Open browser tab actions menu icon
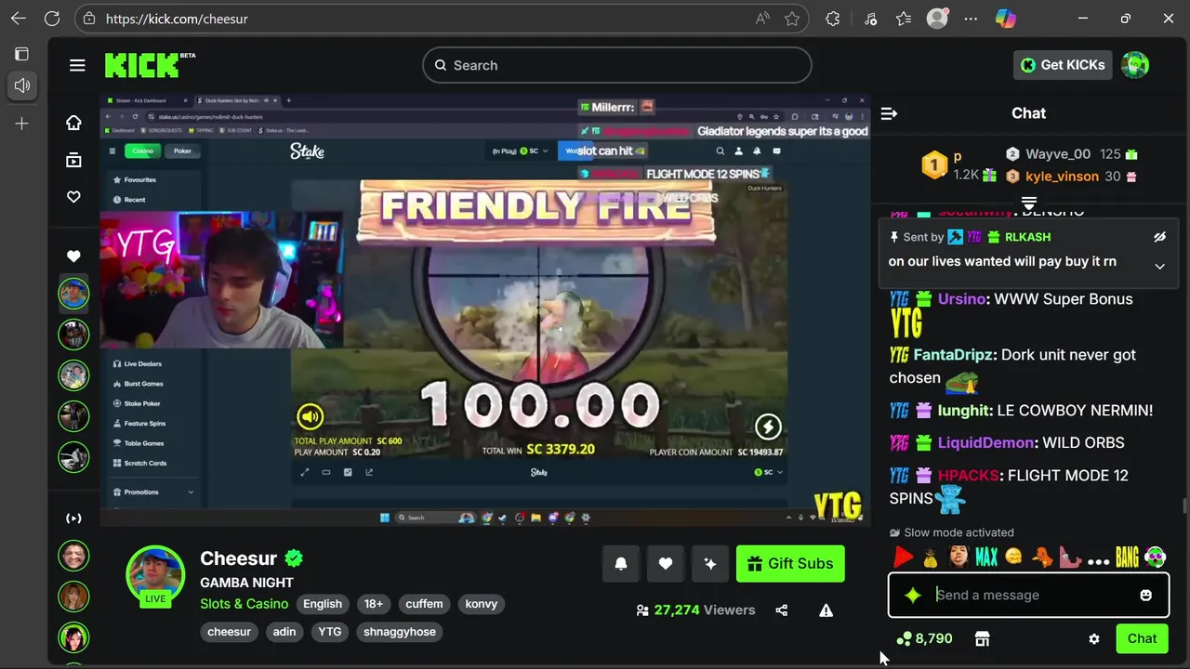The image size is (1190, 669). point(21,55)
